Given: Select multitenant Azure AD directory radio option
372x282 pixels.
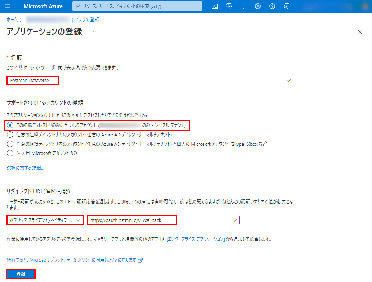Looking at the screenshot, I should (x=10, y=135).
